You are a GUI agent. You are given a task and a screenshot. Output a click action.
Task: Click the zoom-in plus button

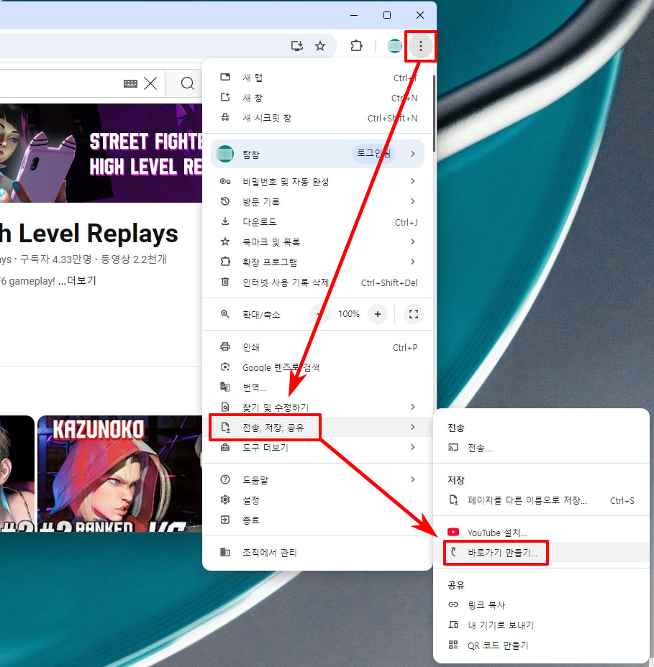point(377,314)
